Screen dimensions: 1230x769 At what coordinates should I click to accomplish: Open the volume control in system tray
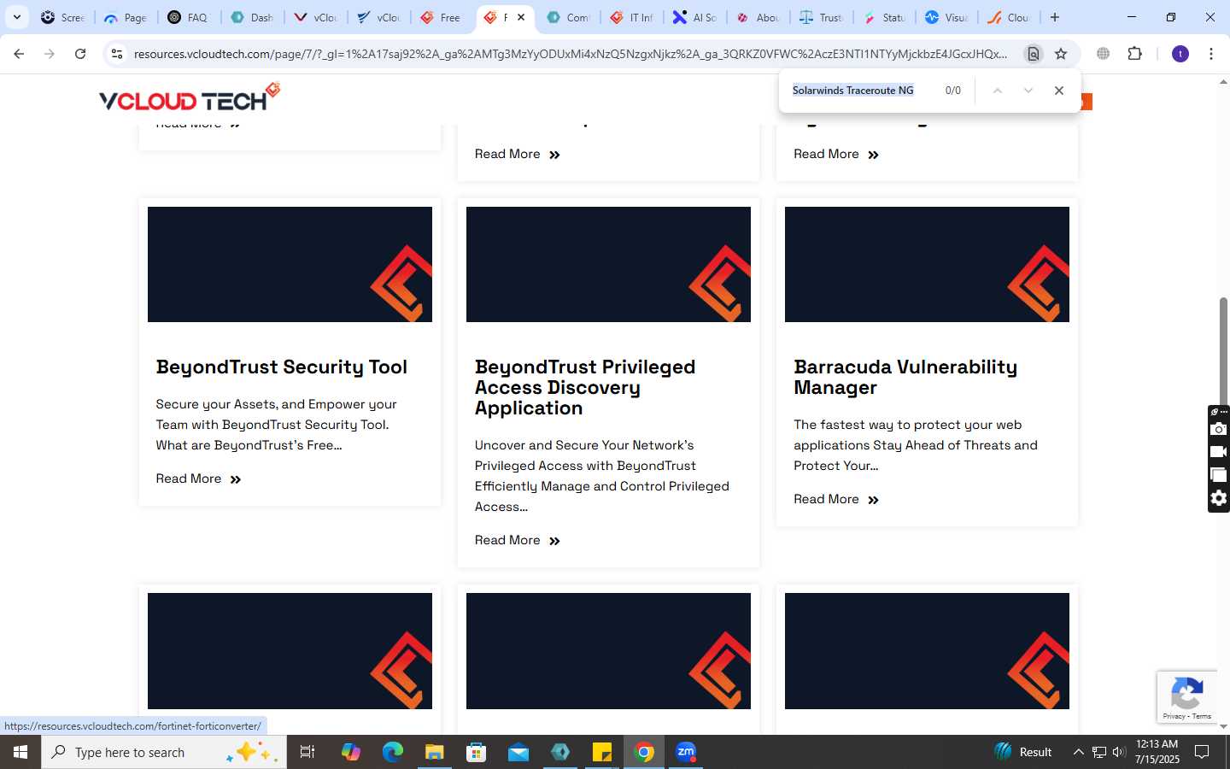click(1119, 752)
